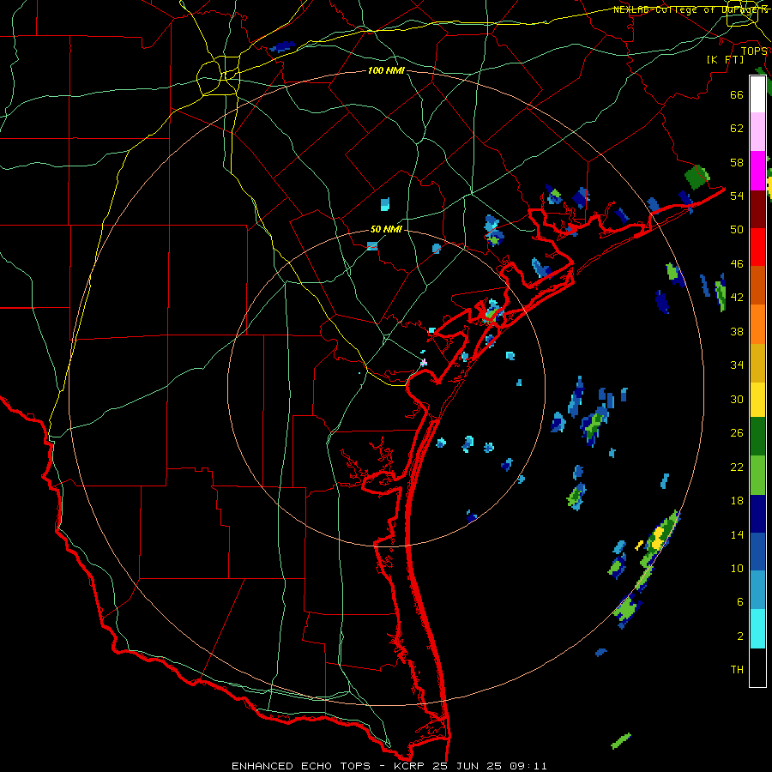Click the '62' legend value

737,129
